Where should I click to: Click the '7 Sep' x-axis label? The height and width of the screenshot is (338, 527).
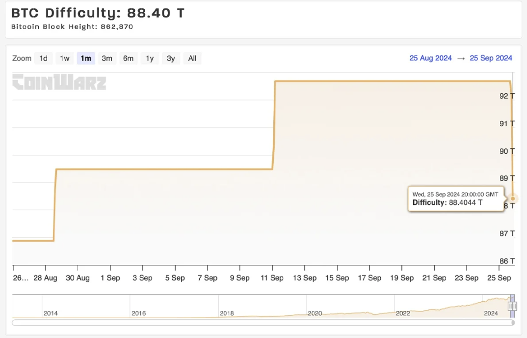[208, 278]
